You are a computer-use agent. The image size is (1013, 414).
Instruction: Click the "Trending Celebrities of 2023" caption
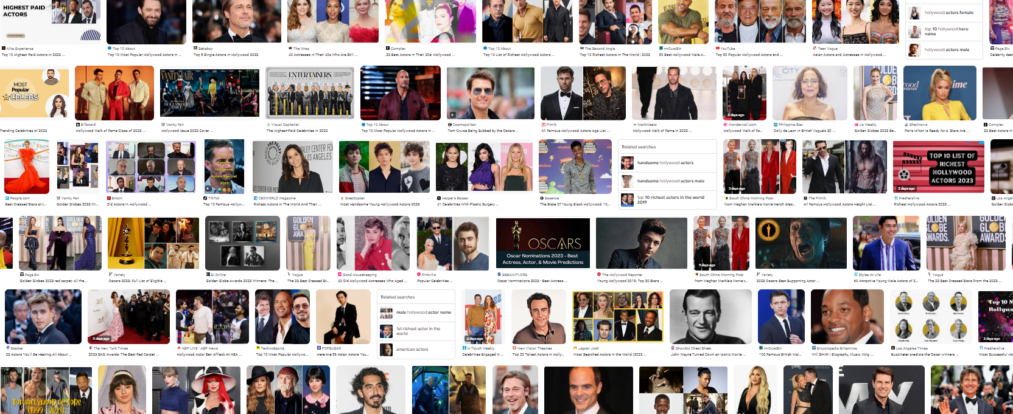24,131
